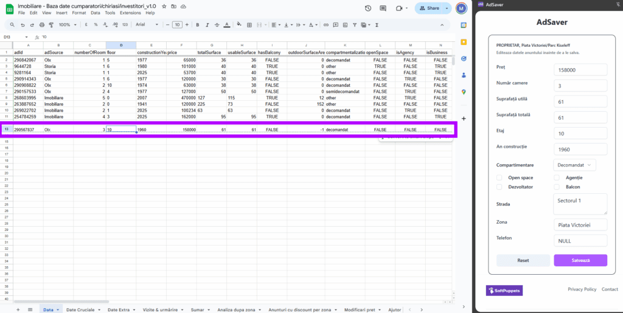The image size is (623, 313).
Task: Check the Balcon checkbox
Action: coord(557,187)
